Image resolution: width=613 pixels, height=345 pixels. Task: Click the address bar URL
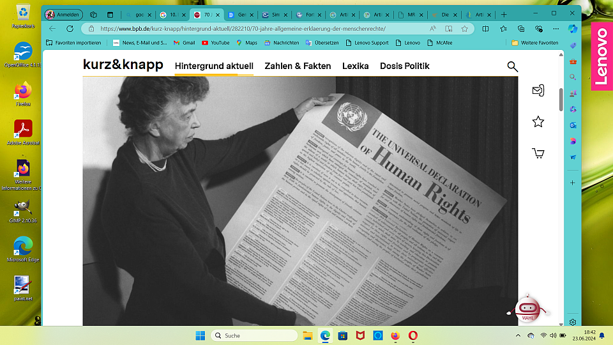[243, 29]
